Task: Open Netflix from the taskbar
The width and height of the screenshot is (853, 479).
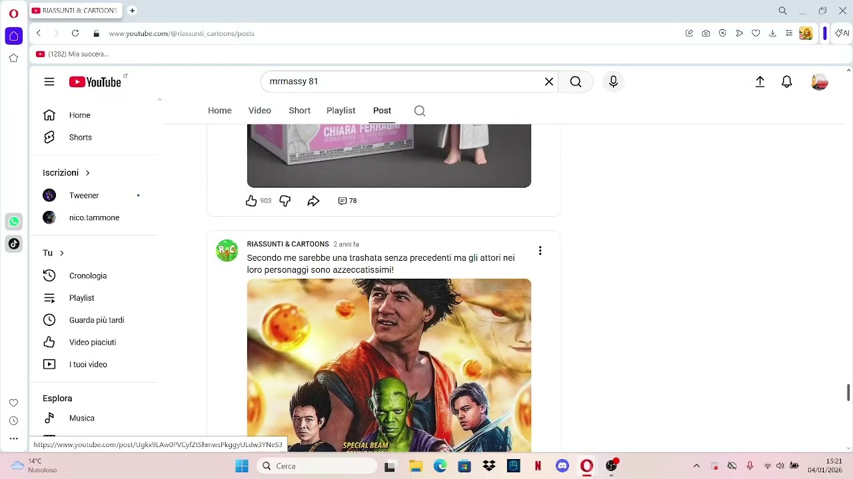Action: pyautogui.click(x=538, y=466)
